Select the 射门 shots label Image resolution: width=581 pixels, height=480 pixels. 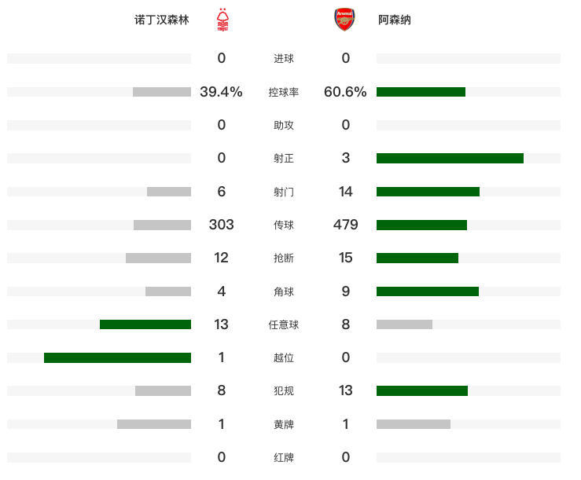pos(284,192)
